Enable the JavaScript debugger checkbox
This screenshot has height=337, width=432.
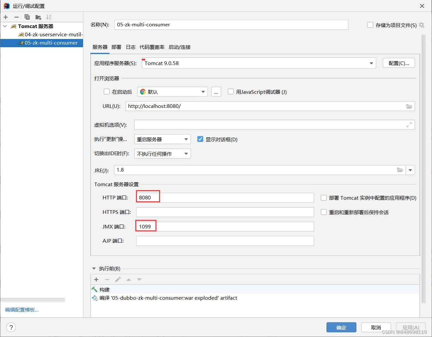coord(231,92)
